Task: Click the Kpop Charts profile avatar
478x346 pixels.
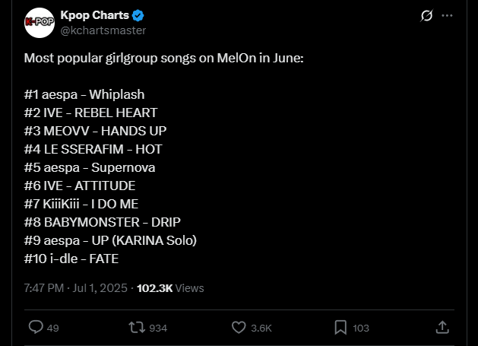Action: (x=40, y=23)
